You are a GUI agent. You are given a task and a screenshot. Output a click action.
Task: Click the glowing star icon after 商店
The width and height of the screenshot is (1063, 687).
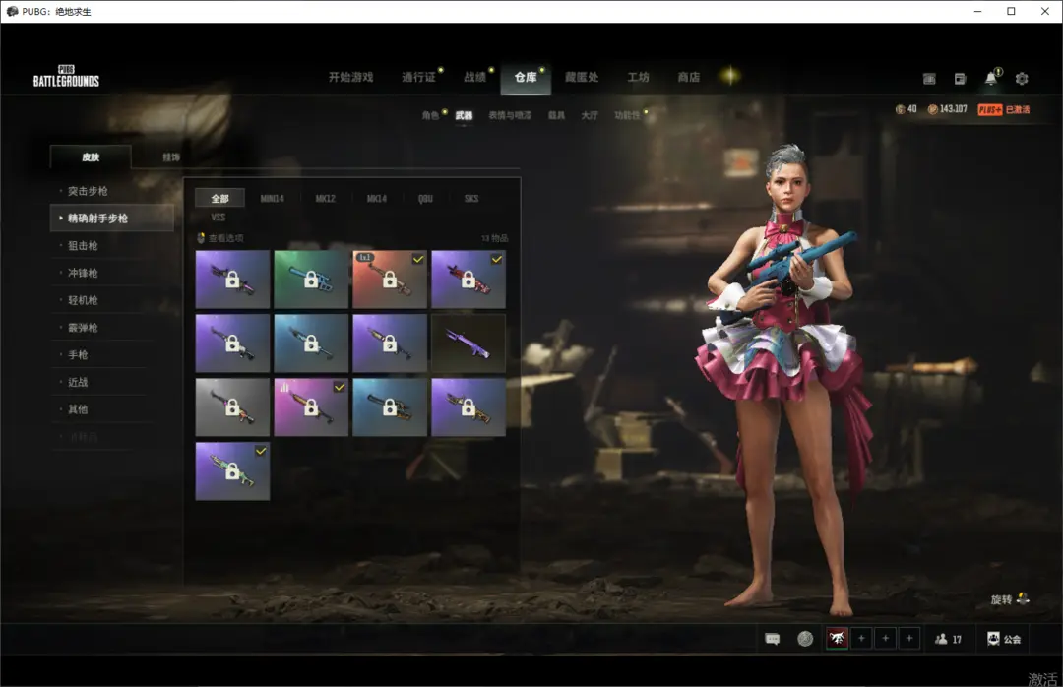(730, 75)
